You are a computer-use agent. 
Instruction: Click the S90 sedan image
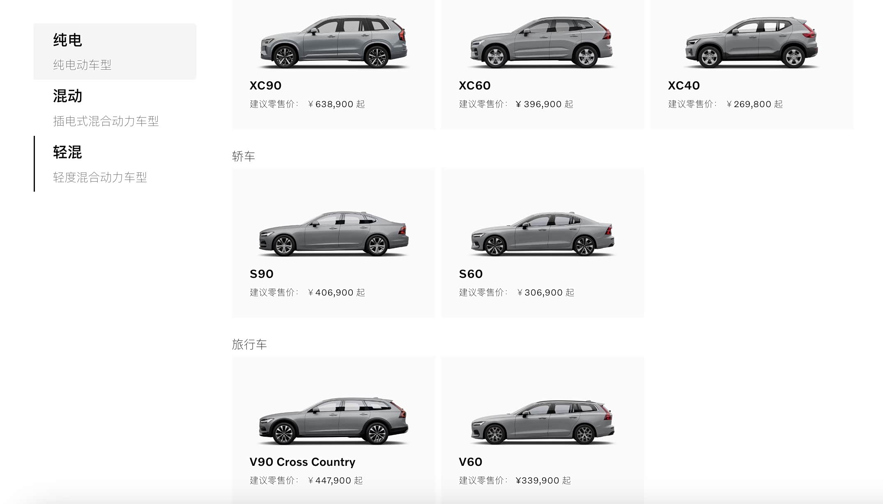coord(334,233)
